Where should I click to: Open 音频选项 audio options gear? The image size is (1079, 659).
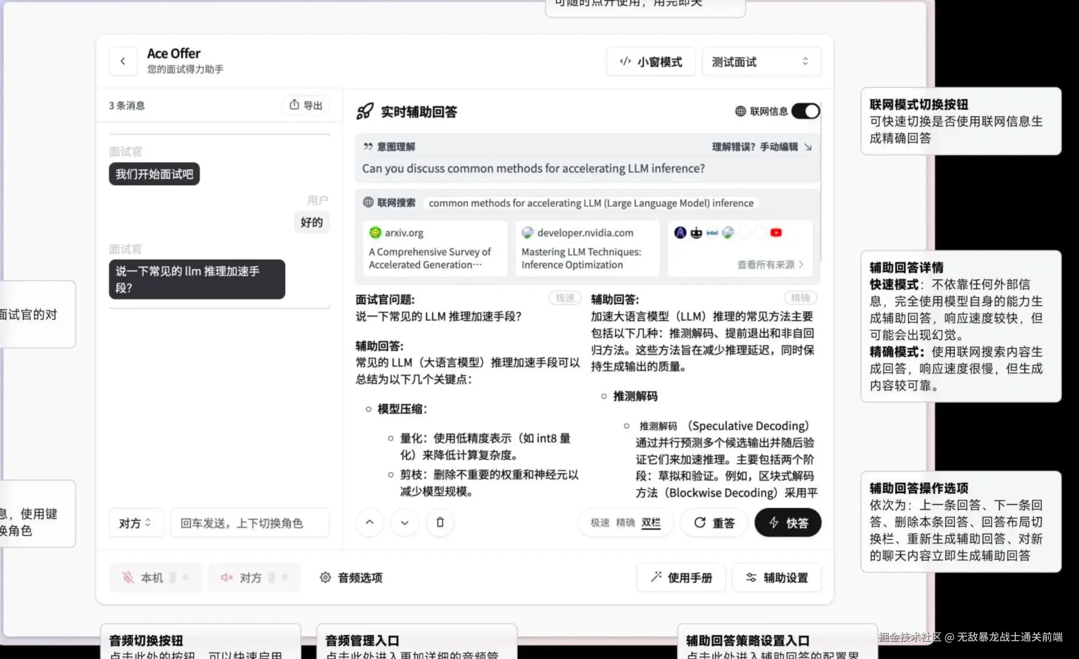pos(351,578)
